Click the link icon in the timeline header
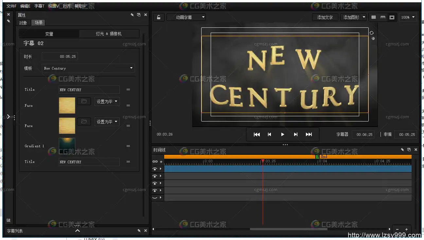 tap(155, 162)
